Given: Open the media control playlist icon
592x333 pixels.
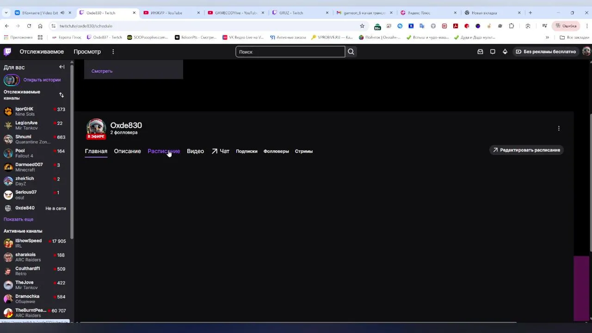Looking at the screenshot, I should (545, 26).
